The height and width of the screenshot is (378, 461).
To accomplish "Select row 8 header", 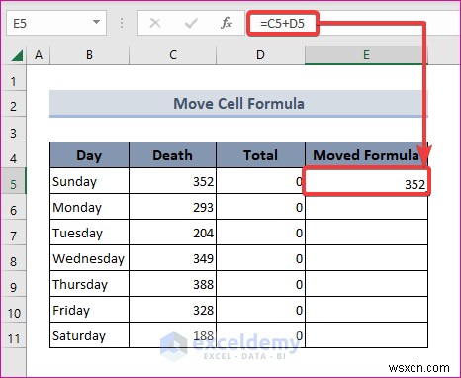I will point(13,258).
